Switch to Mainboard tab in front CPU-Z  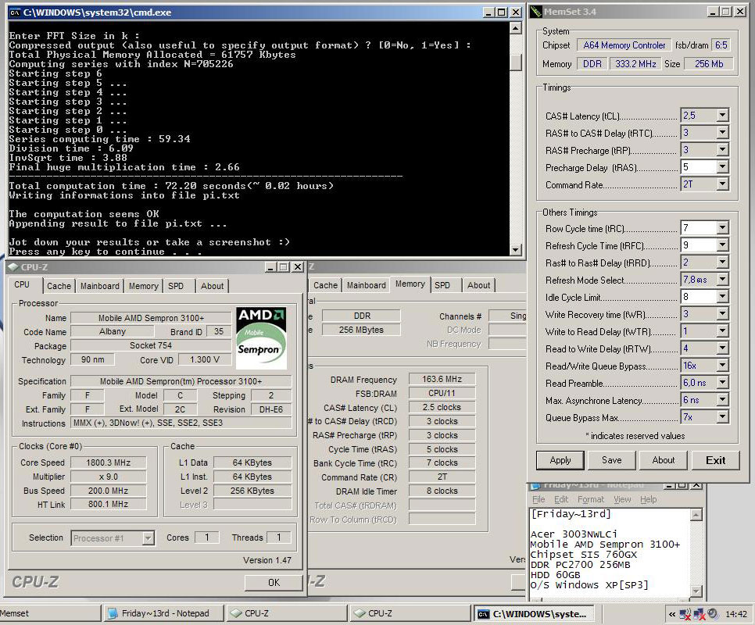coord(100,286)
